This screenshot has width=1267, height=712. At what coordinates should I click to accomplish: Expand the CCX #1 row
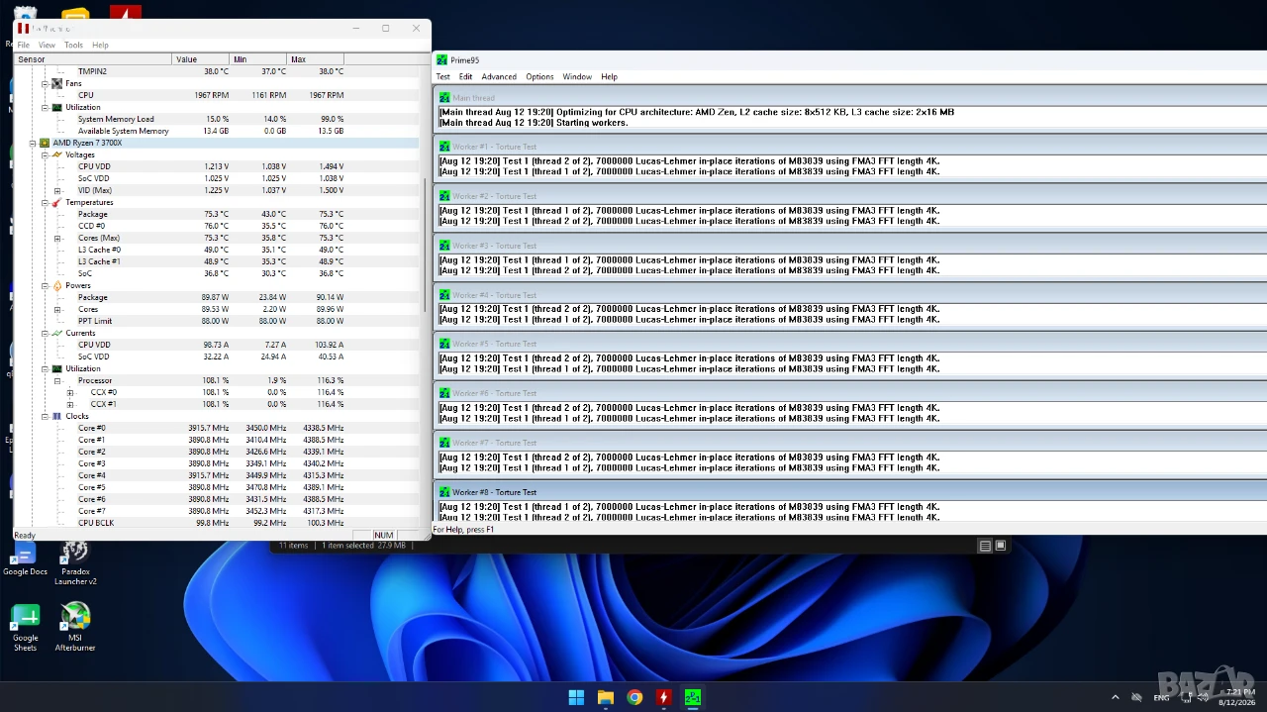(x=70, y=404)
